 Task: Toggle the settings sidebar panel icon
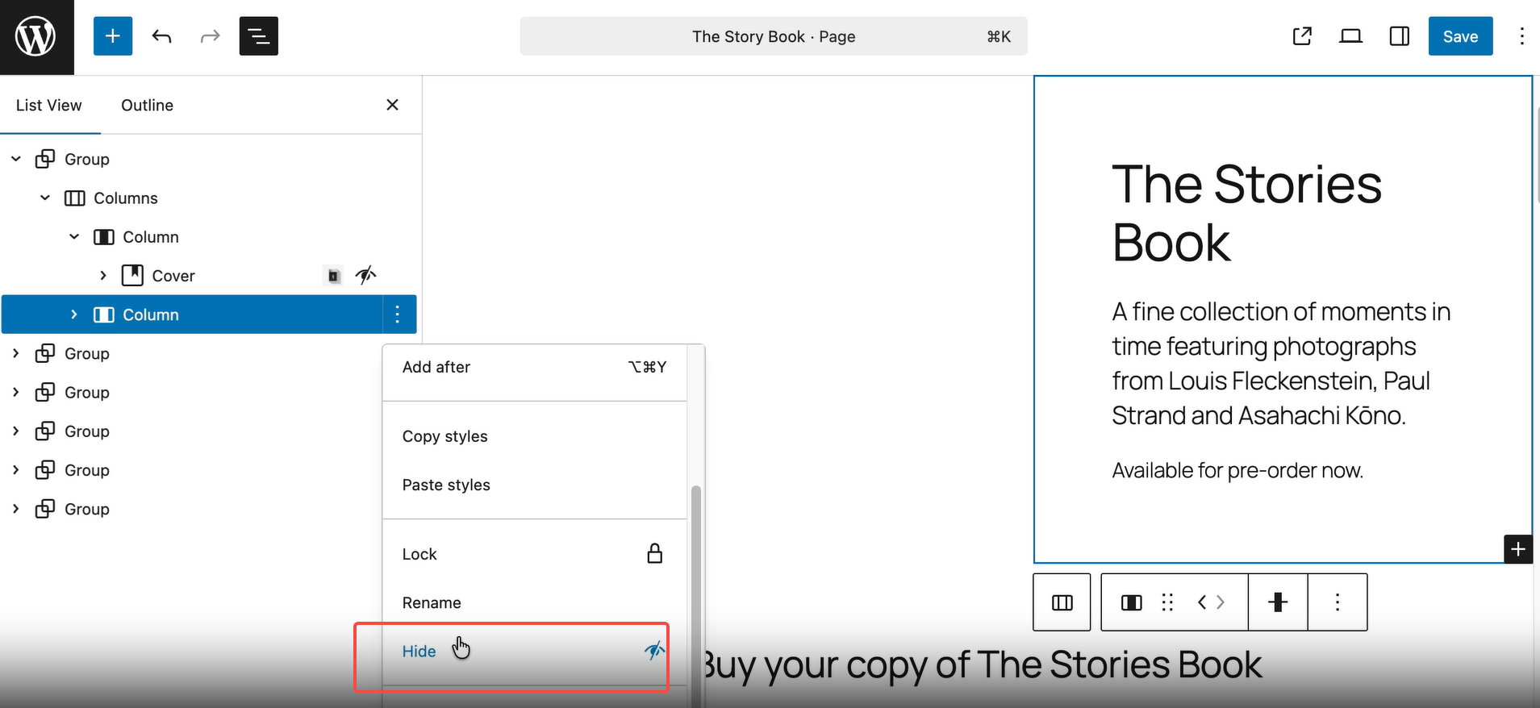tap(1400, 36)
